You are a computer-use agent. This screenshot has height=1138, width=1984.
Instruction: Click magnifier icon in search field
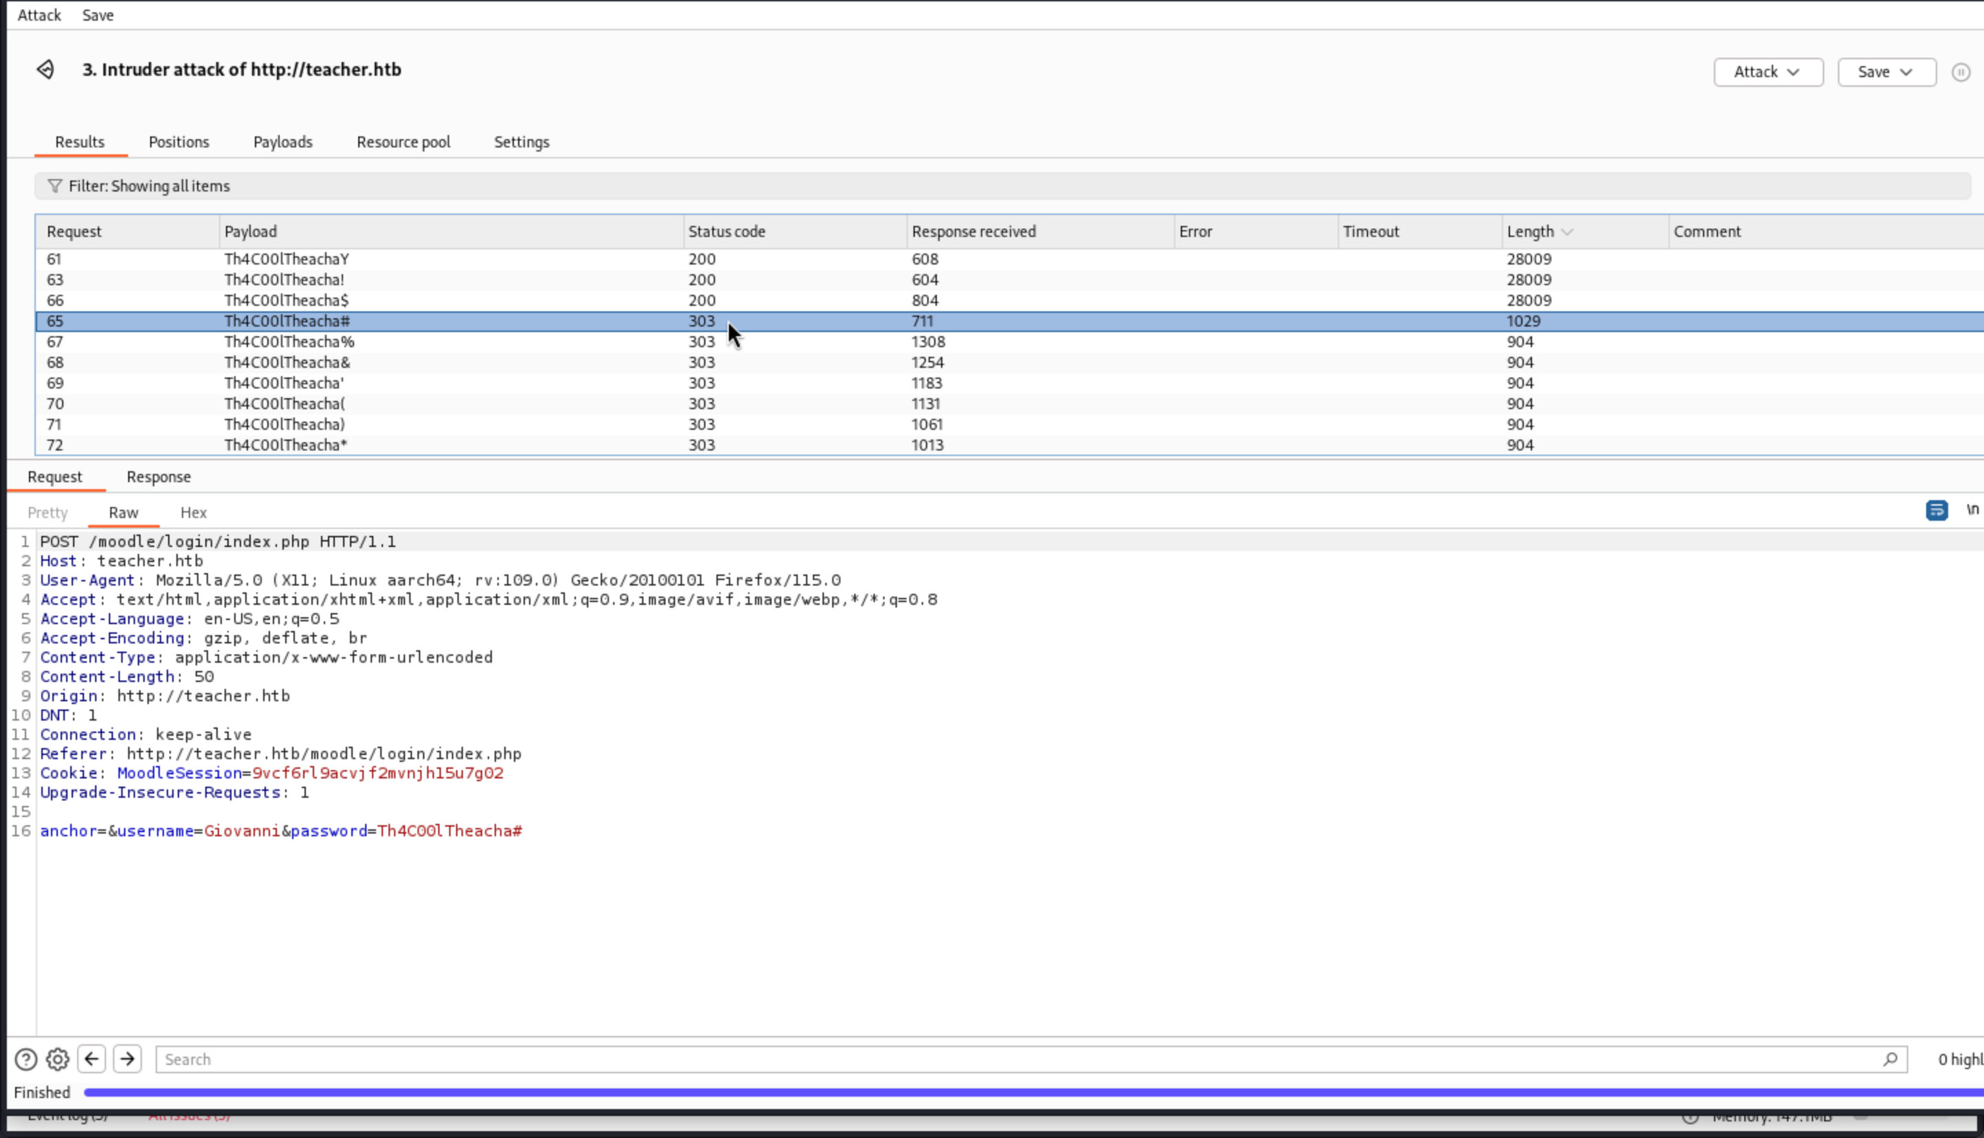pos(1890,1059)
